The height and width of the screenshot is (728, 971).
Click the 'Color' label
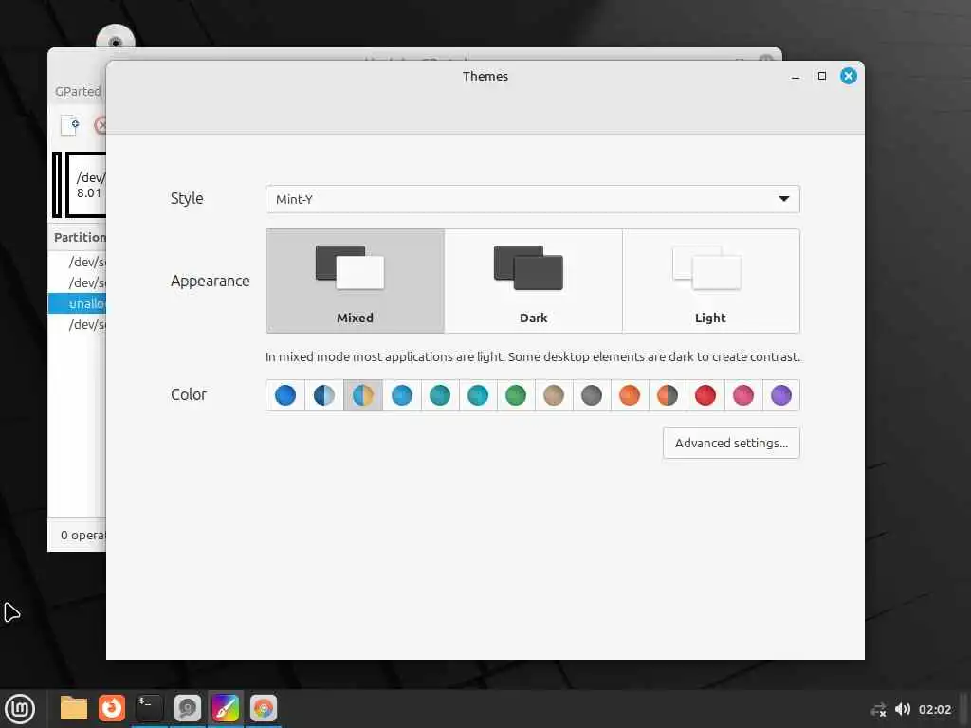point(189,394)
